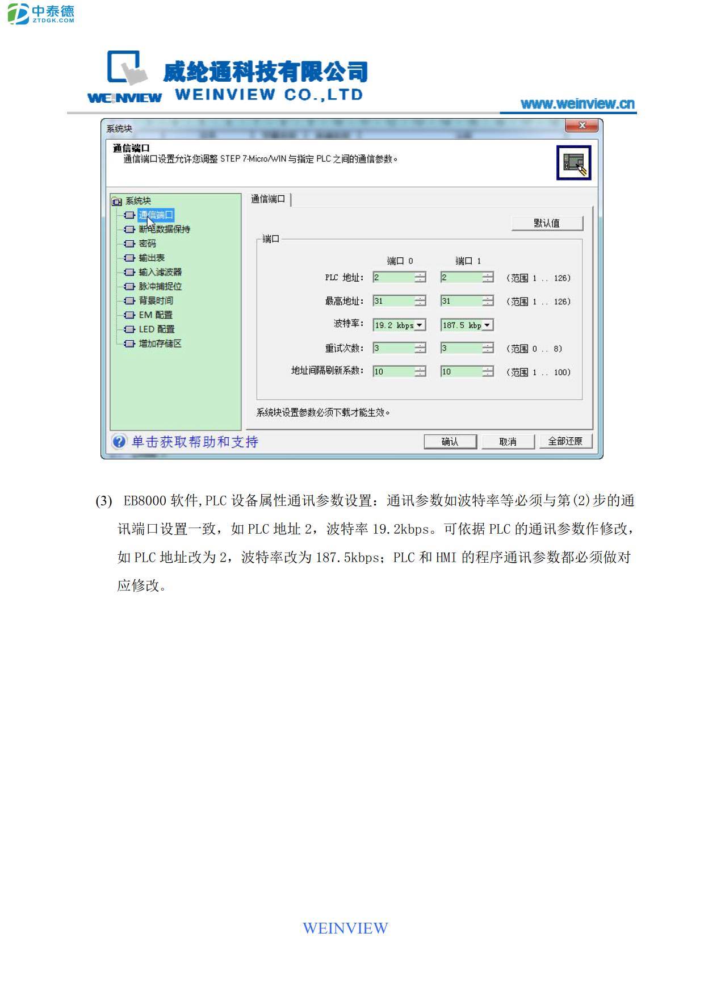Open the 密码 tree item
The height and width of the screenshot is (996, 704).
(147, 244)
